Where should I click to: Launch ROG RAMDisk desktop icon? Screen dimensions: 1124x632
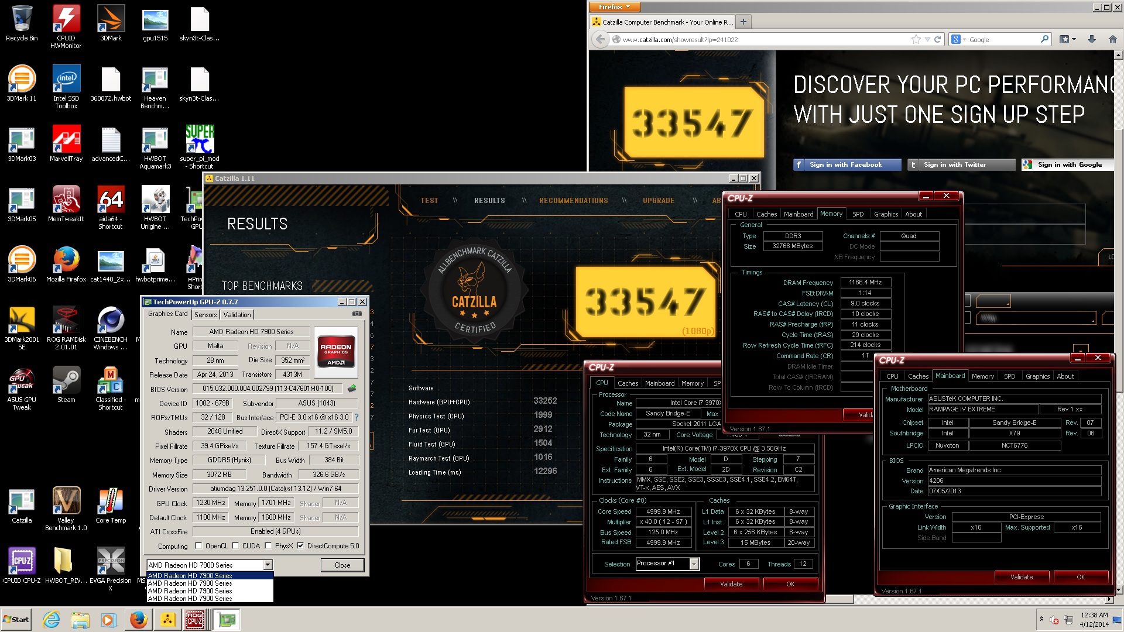click(x=66, y=327)
